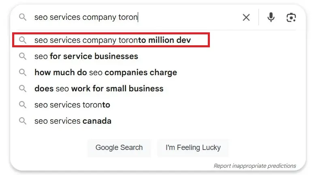This screenshot has height=175, width=316.
Task: Open 'Report inappropriate predictions' link
Action: 255,166
